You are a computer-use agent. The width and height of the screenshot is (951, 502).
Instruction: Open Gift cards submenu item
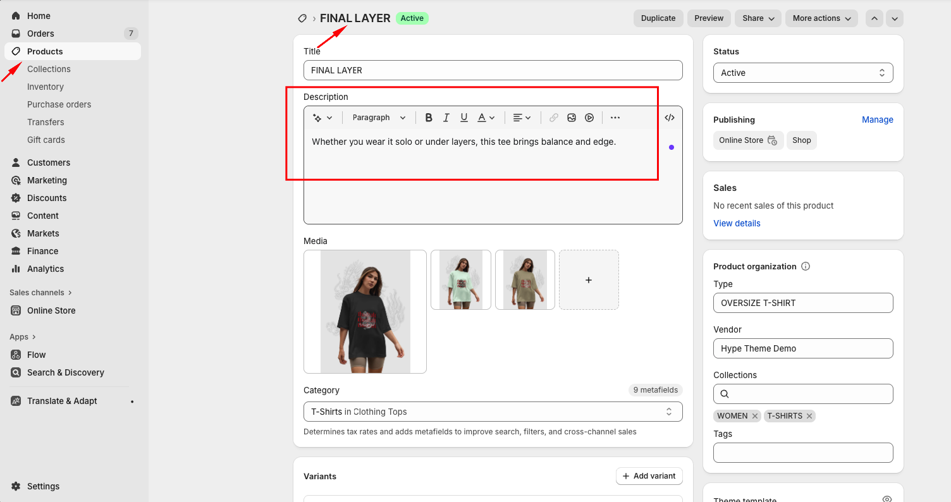(x=46, y=140)
